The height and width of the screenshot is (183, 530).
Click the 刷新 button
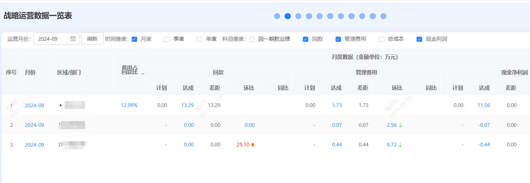[92, 39]
